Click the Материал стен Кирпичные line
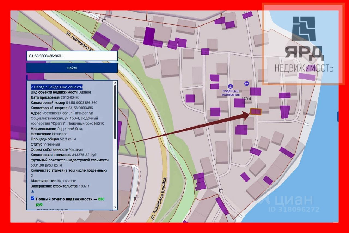The width and height of the screenshot is (349, 233). pyautogui.click(x=53, y=181)
